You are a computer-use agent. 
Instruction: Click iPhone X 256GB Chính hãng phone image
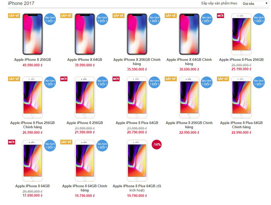137,34
